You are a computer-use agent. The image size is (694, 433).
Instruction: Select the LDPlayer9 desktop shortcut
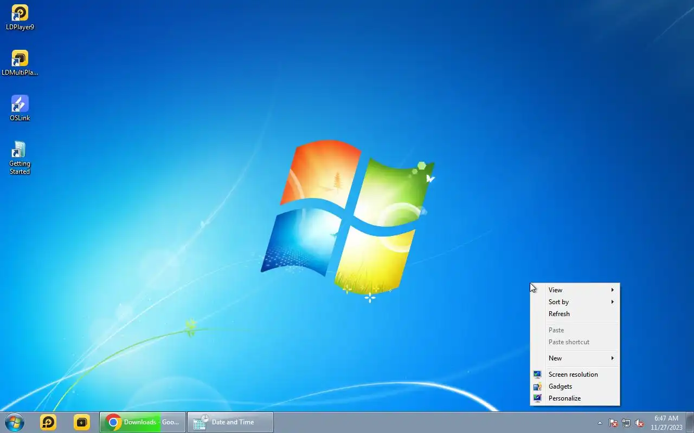pos(20,17)
